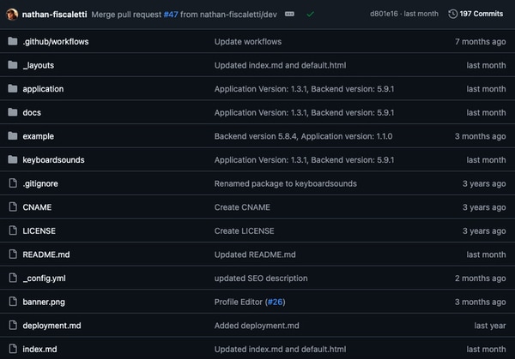The image size is (515, 359).
Task: Click the folder icon next to keyboardsounds
Action: (13, 159)
